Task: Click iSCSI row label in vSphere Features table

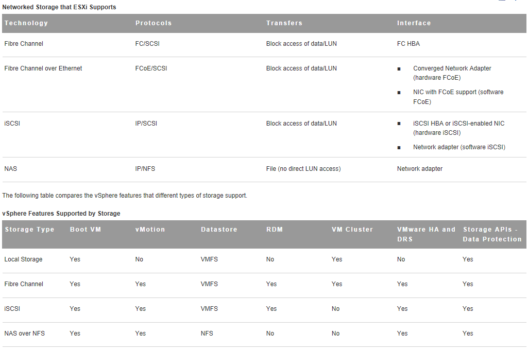Action: point(12,309)
